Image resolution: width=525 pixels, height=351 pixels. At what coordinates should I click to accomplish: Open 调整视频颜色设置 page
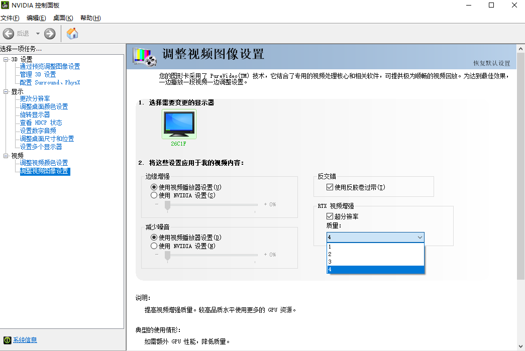(x=44, y=163)
